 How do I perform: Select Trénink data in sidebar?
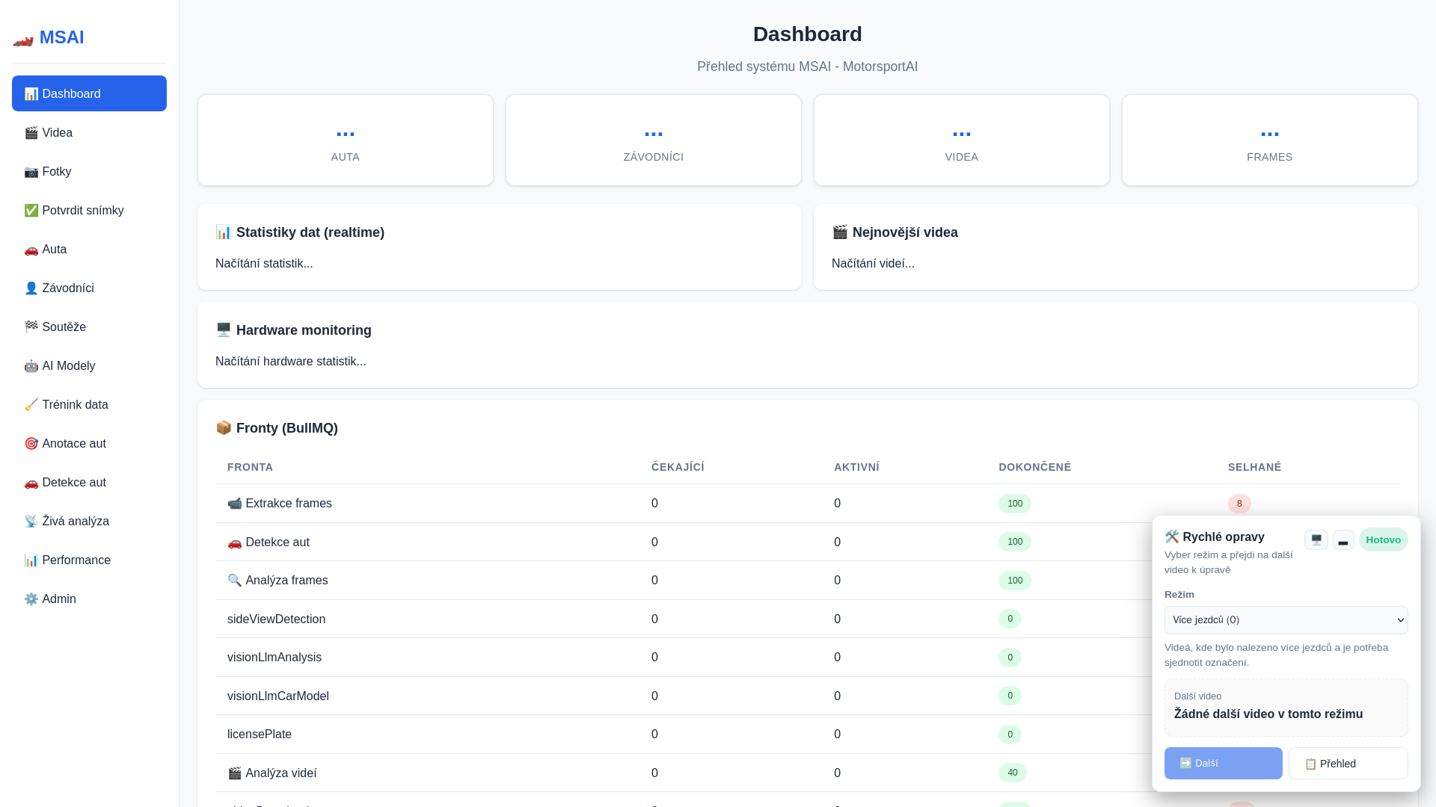89,404
